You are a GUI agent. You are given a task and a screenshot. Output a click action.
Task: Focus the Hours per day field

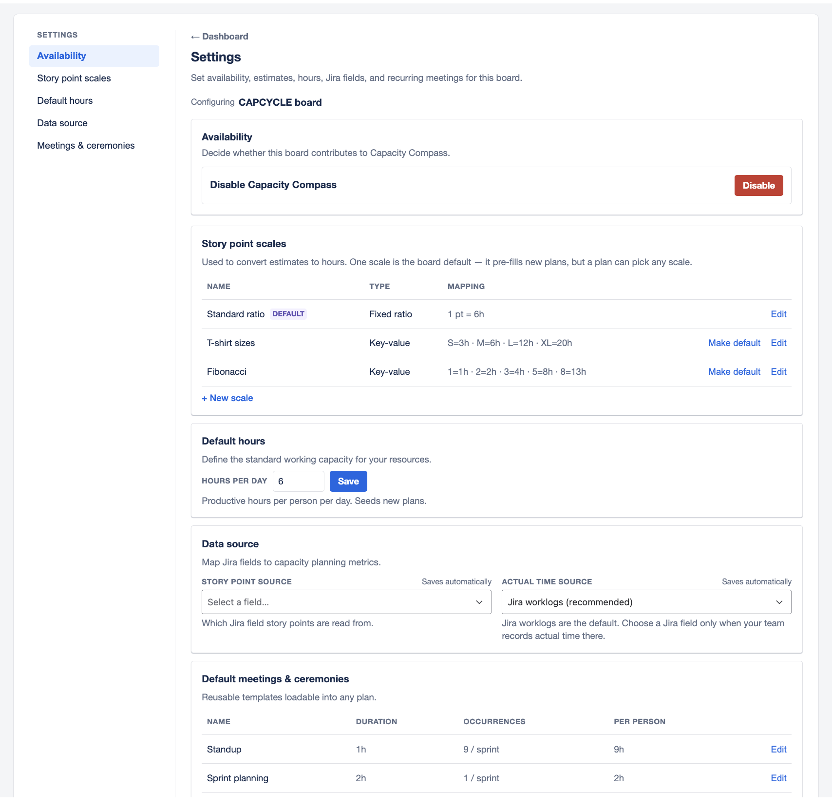tap(298, 482)
